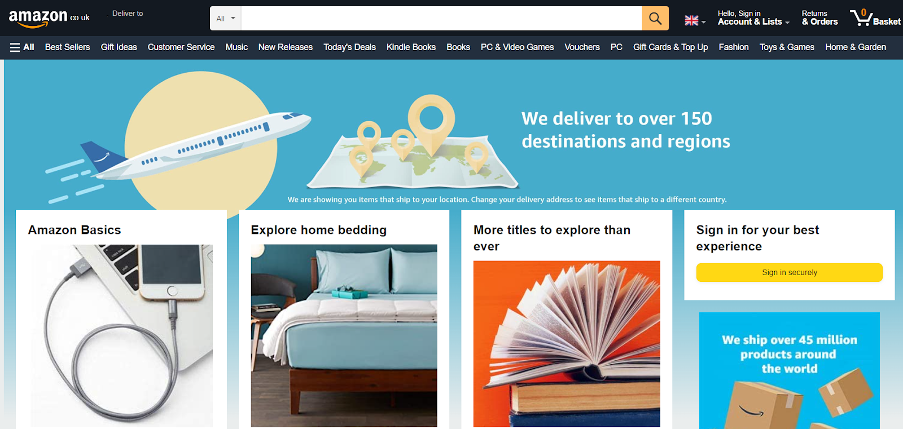Click the Sign in securely button
This screenshot has height=429, width=903.
pos(790,272)
